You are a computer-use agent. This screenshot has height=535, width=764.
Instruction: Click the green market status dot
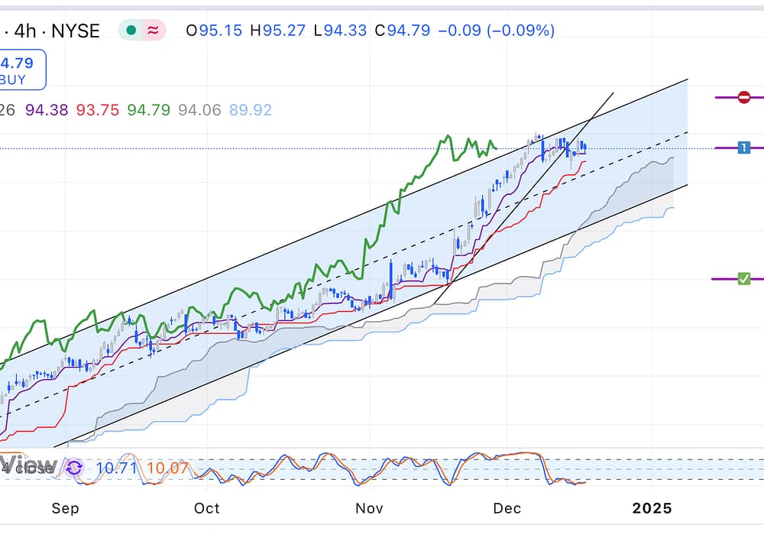click(x=131, y=31)
